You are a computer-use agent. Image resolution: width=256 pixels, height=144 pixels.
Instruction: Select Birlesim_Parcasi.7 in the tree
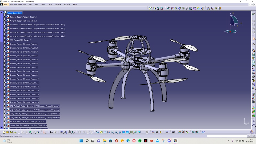pyautogui.click(x=24, y=67)
